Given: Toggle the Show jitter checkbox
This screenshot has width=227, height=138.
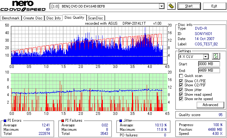Looking at the screenshot, I should (x=181, y=90).
